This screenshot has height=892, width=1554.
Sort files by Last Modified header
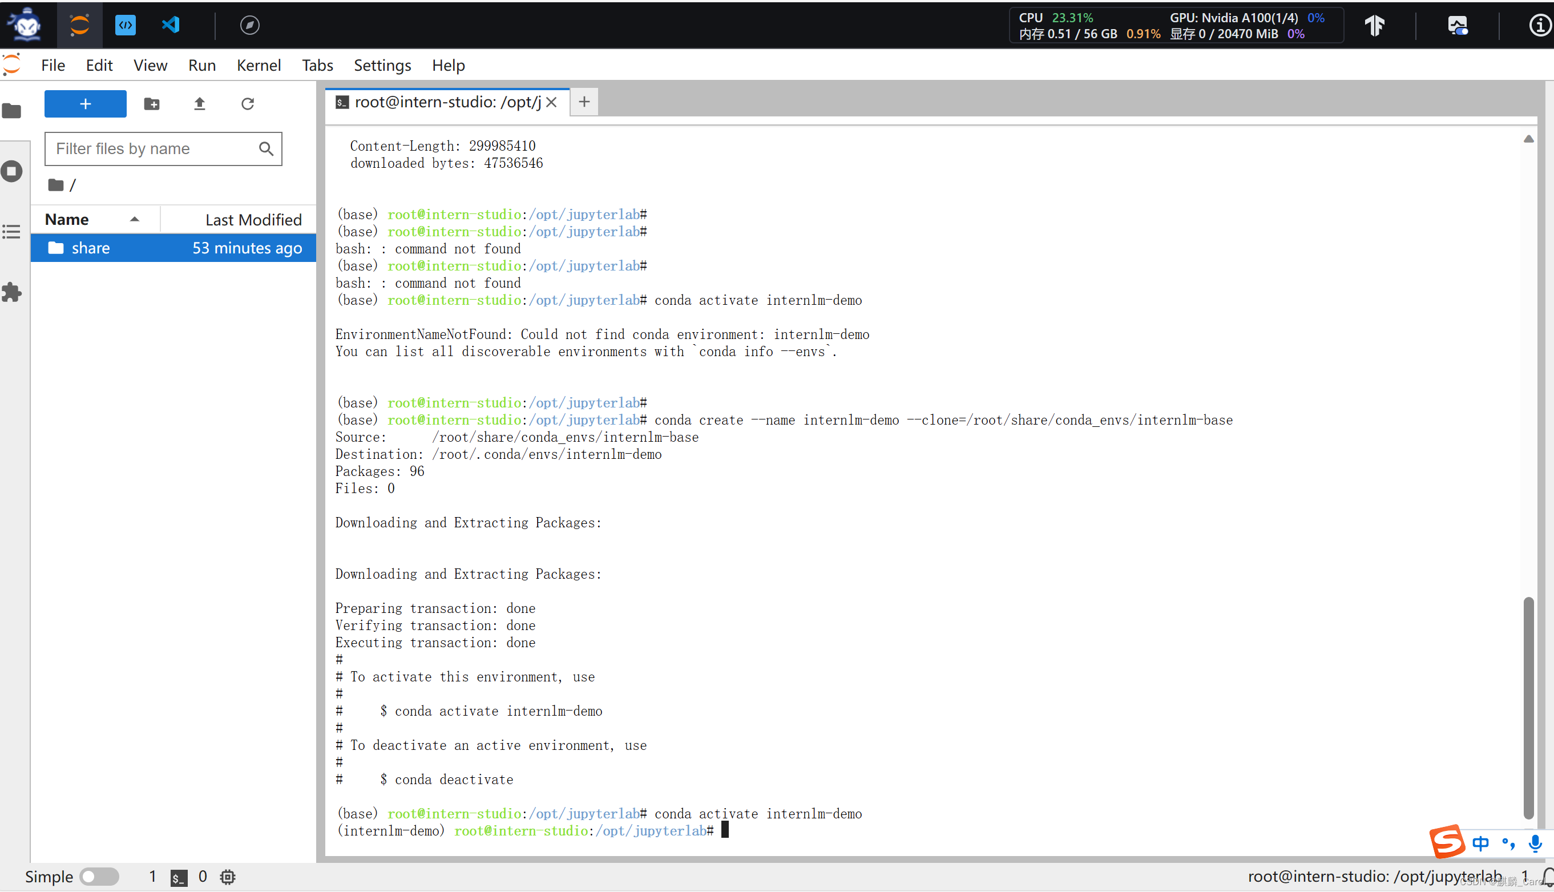pos(253,219)
